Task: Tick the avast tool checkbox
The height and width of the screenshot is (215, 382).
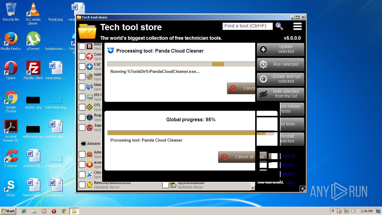Action: [82, 165]
